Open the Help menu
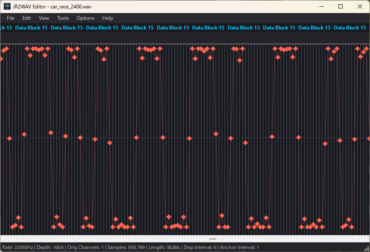This screenshot has height=252, width=370. [x=107, y=18]
